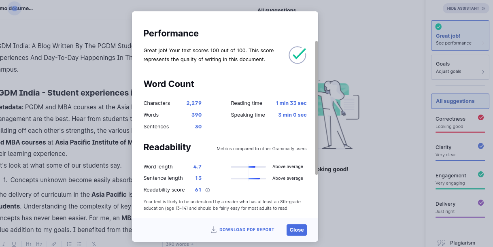The image size is (493, 247).
Task: Click the Reading time 1 min 33 sec
Action: click(x=291, y=103)
